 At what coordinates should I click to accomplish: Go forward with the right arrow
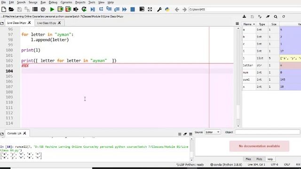click(184, 9)
